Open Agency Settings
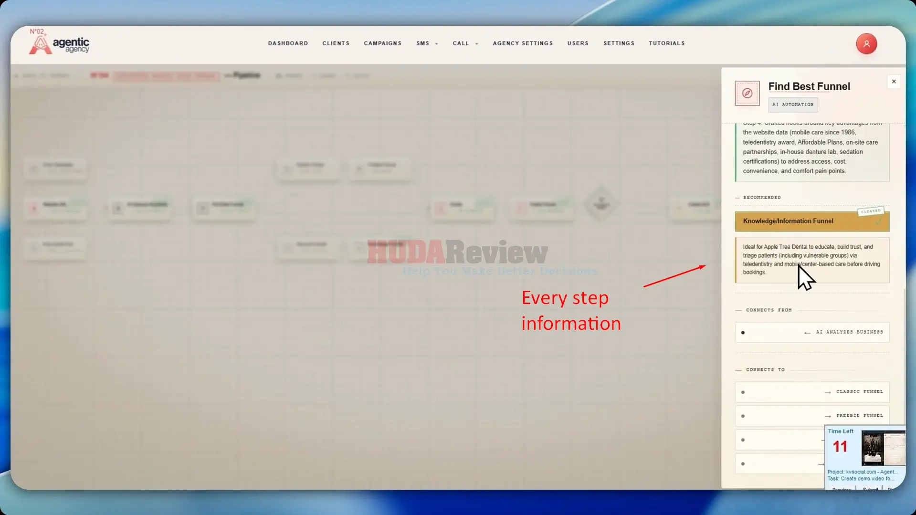Screen dimensions: 916x515 point(523,43)
